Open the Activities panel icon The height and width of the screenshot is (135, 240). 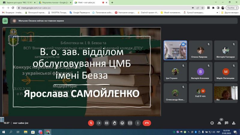(234, 123)
